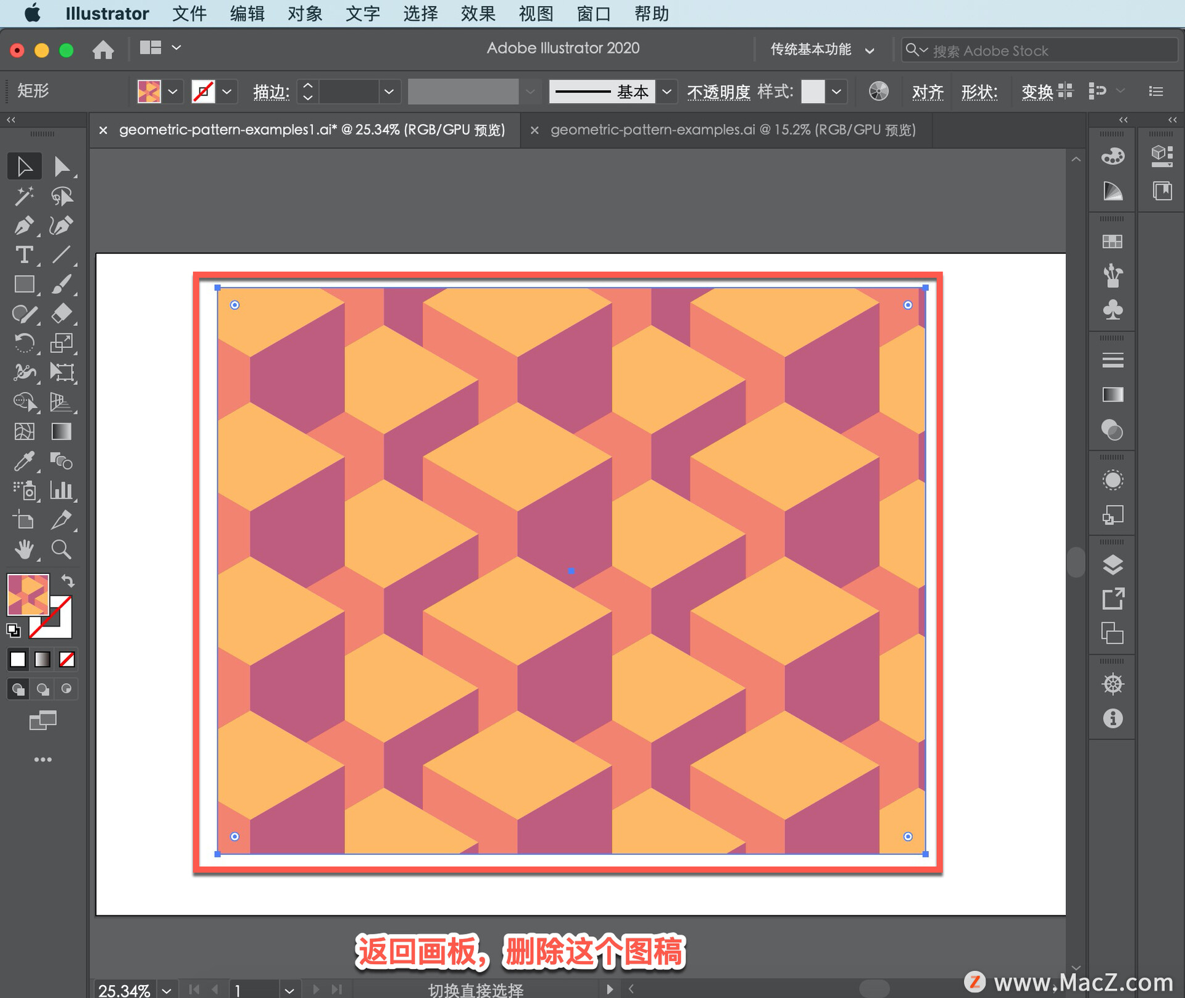Image resolution: width=1185 pixels, height=998 pixels.
Task: Open the 样式 graphic style dropdown
Action: [x=836, y=92]
